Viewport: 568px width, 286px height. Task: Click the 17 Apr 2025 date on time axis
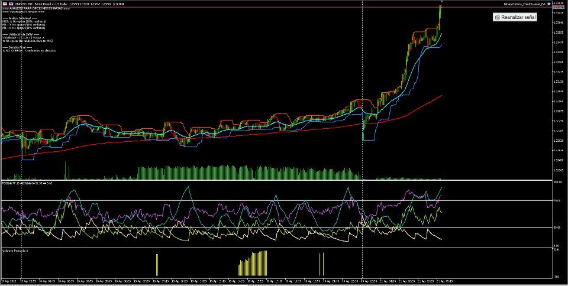coord(9,281)
